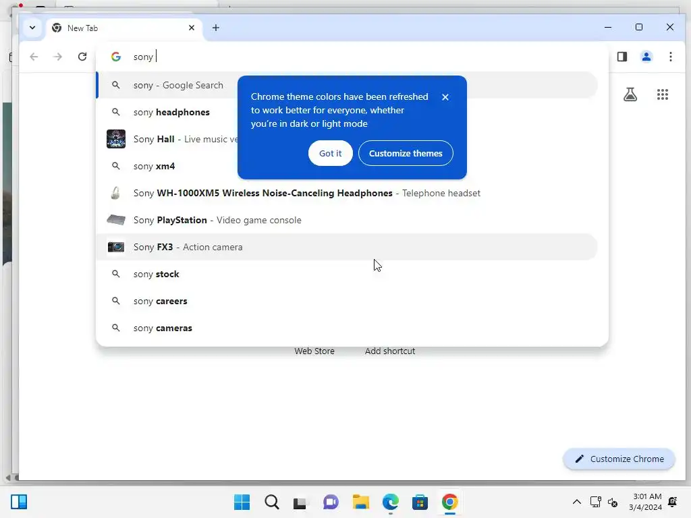This screenshot has width=691, height=518.
Task: Show hidden system tray icons
Action: click(576, 502)
